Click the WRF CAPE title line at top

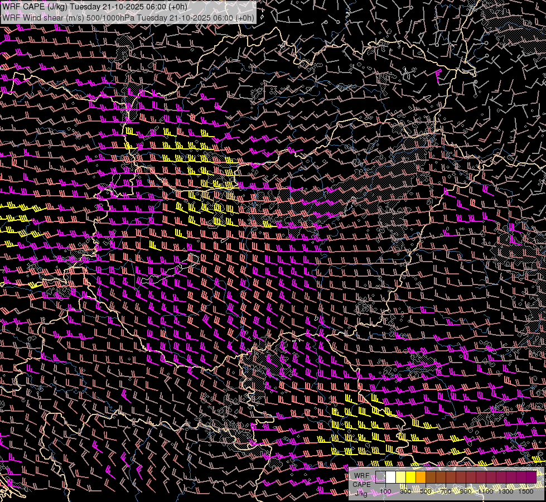click(x=94, y=7)
